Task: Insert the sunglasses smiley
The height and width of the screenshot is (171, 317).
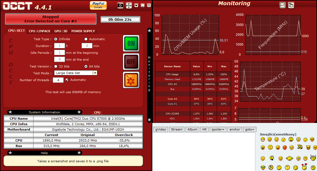Action: (x=312, y=139)
